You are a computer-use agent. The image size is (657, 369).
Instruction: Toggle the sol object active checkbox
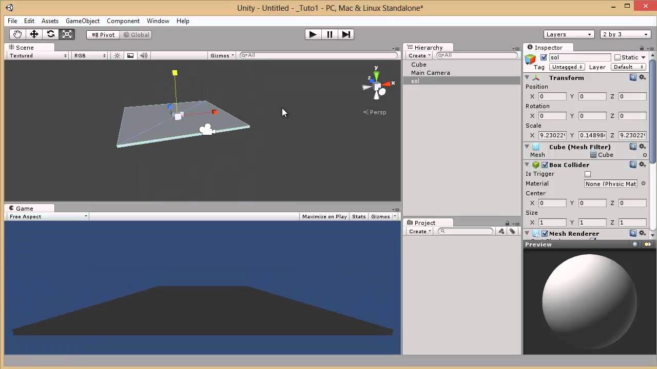[544, 57]
